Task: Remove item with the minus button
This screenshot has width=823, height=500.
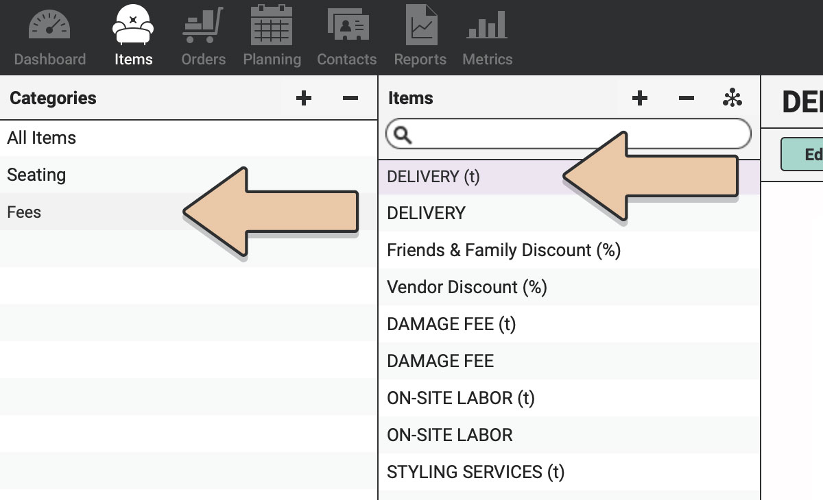Action: tap(687, 99)
